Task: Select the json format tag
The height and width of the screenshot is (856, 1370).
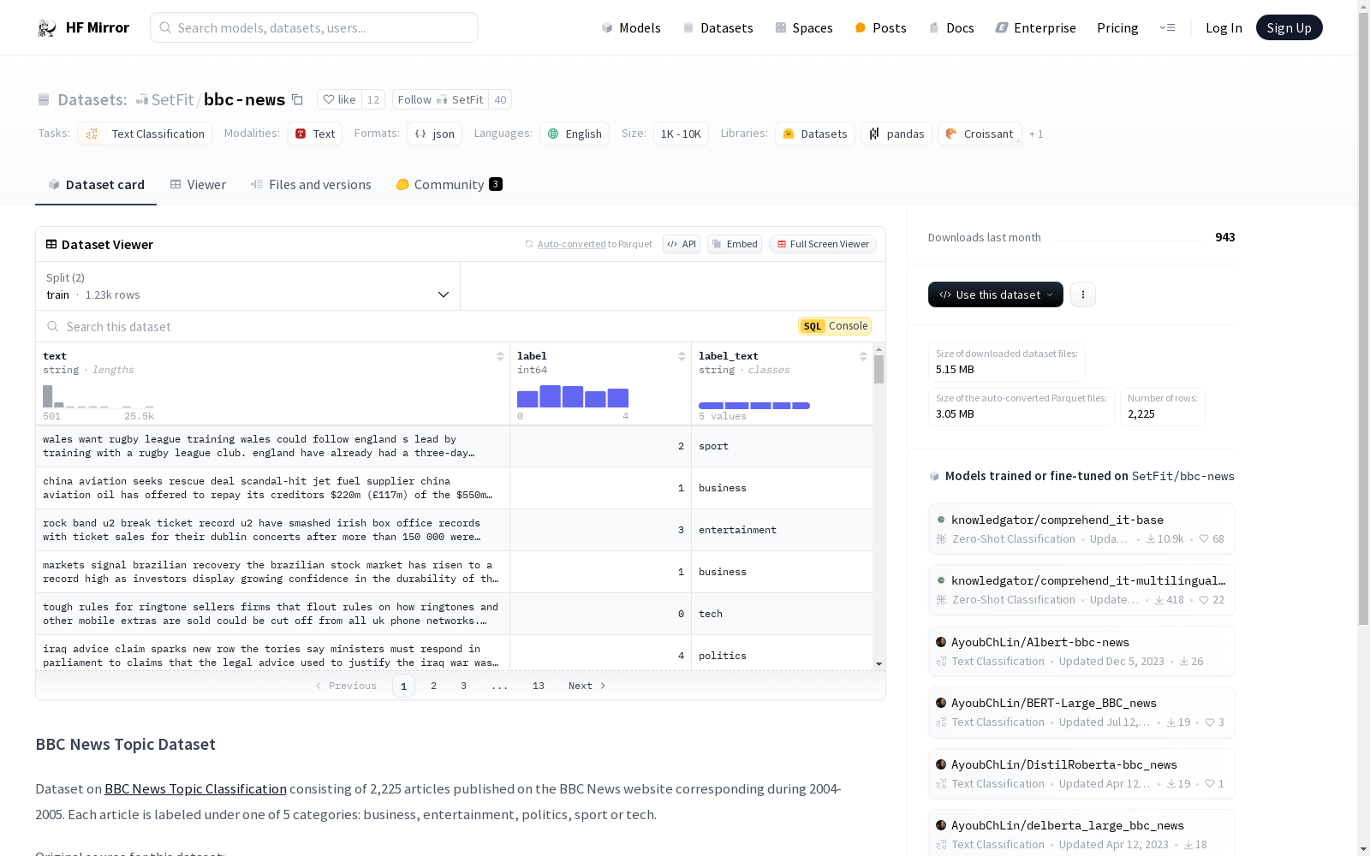Action: (435, 134)
